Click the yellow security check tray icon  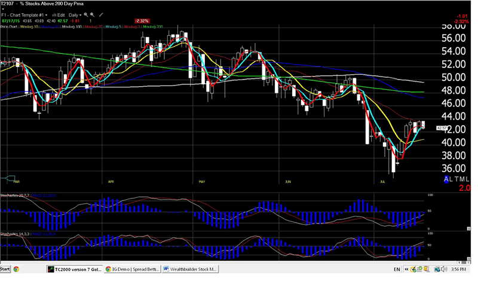[x=413, y=269]
